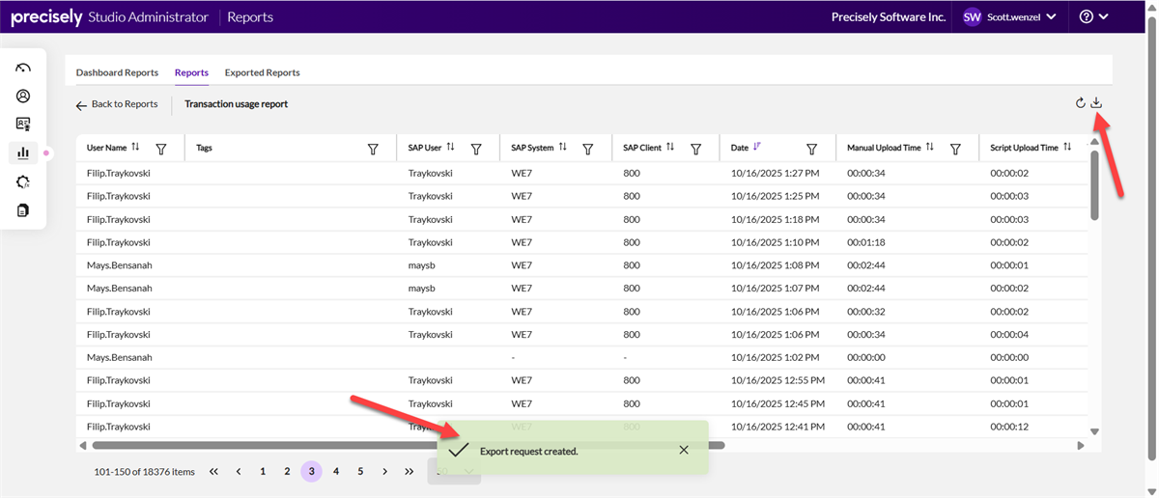Go to page 5

point(360,471)
